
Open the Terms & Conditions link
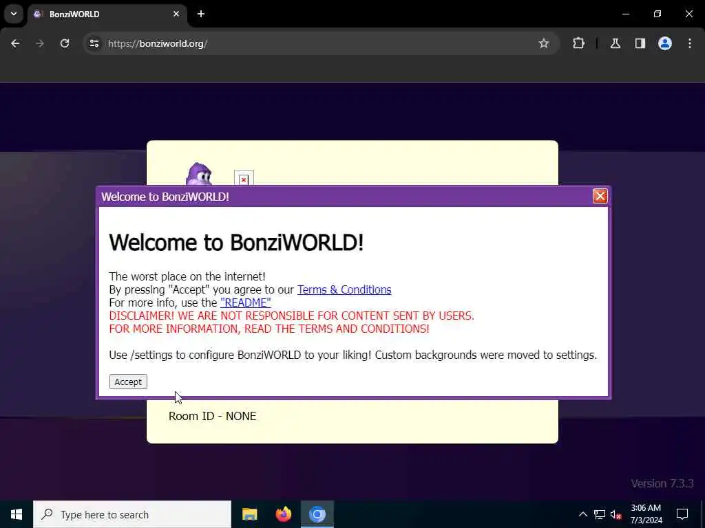coord(344,289)
